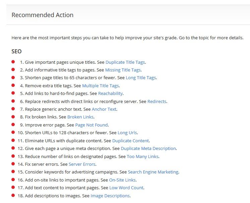
Task: Go to the Missing Title Tags topic
Action: pyautogui.click(x=123, y=70)
